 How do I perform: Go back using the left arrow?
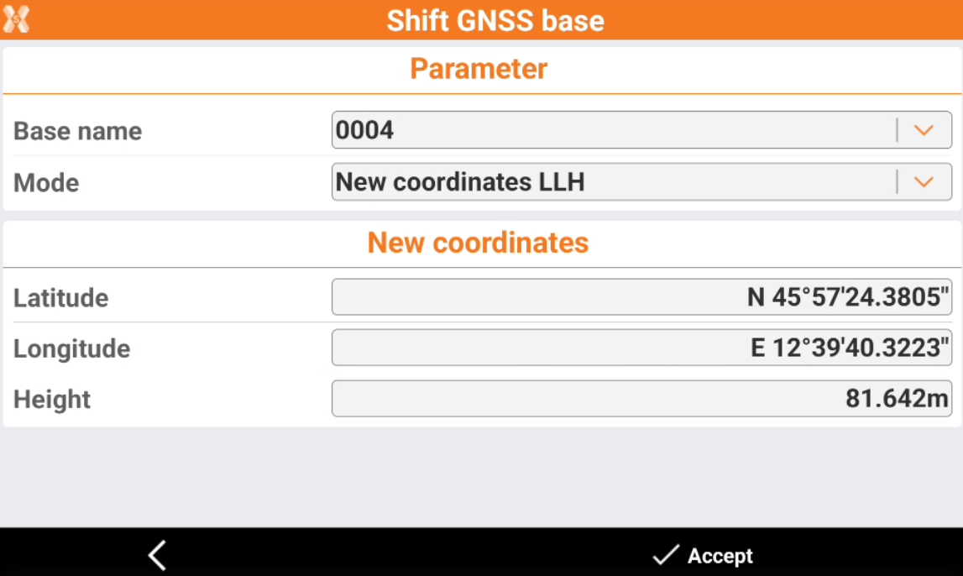tap(157, 555)
